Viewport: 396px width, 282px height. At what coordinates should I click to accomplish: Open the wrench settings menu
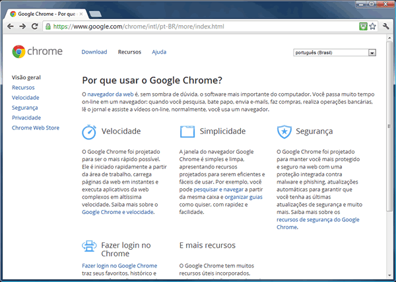point(386,26)
